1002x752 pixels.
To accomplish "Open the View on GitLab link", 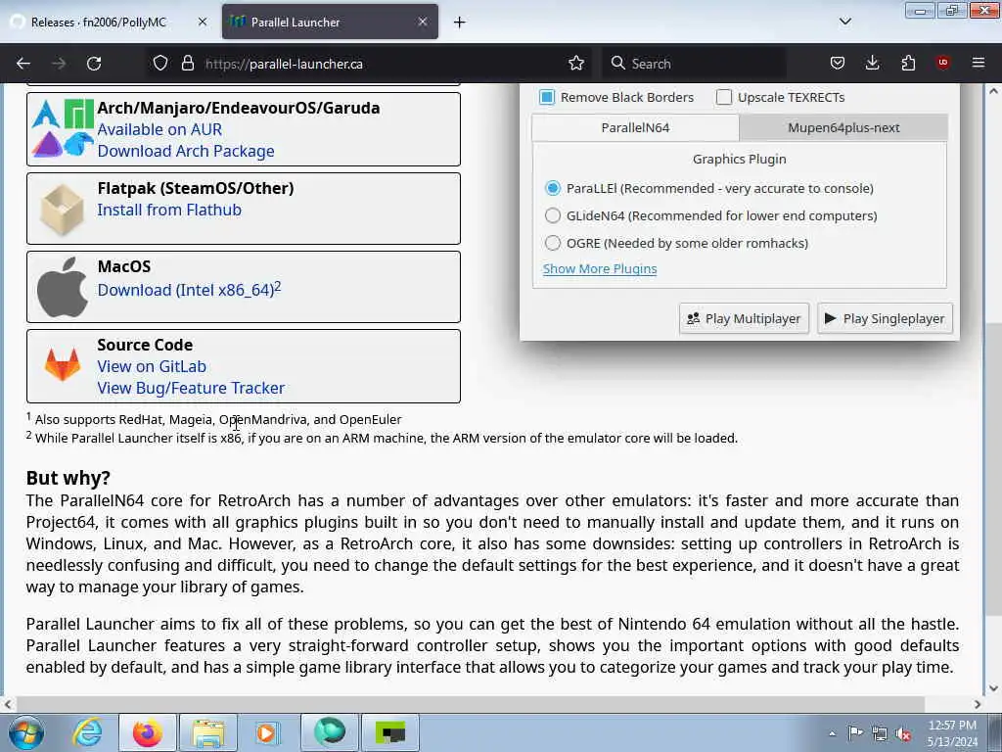I will click(152, 366).
